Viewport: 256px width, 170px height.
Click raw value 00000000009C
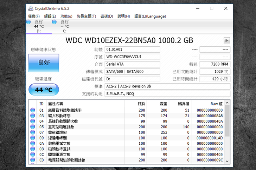[210, 160]
